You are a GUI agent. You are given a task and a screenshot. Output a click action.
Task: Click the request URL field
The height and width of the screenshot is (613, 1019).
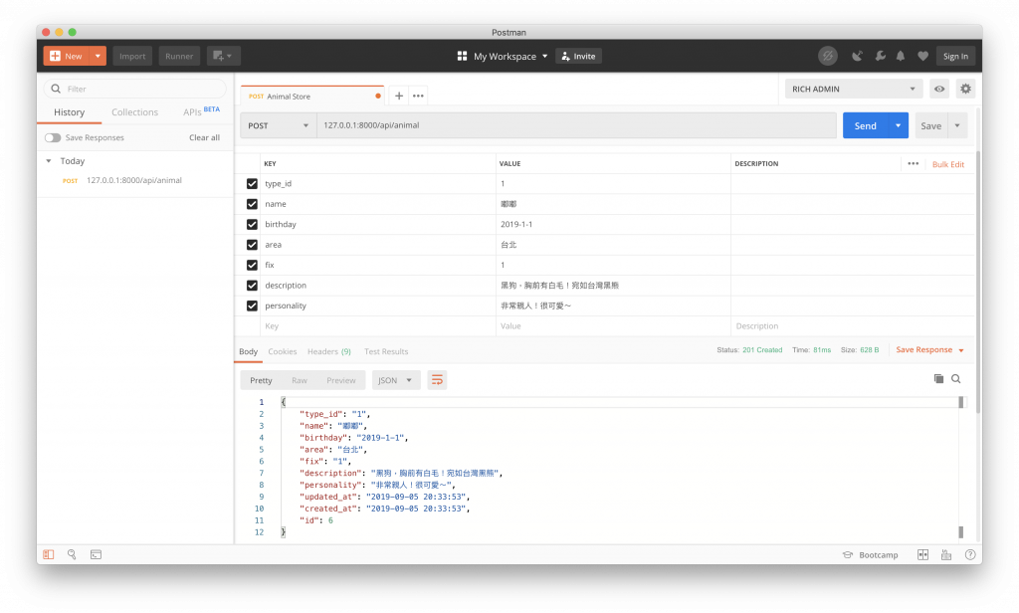click(576, 125)
